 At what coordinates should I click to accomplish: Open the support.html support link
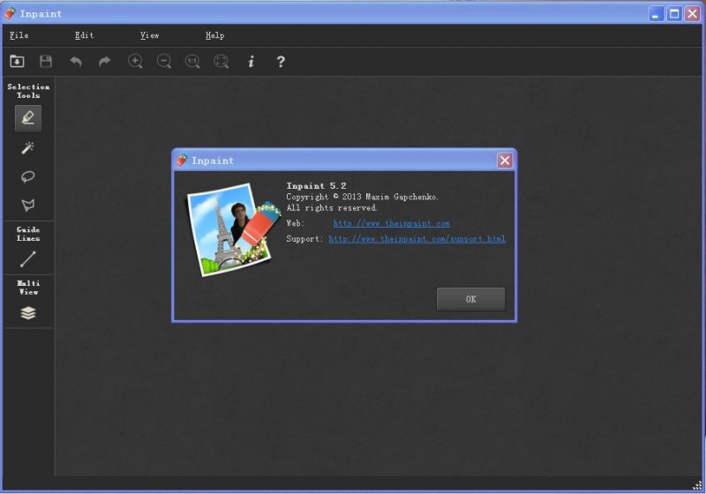pos(417,239)
